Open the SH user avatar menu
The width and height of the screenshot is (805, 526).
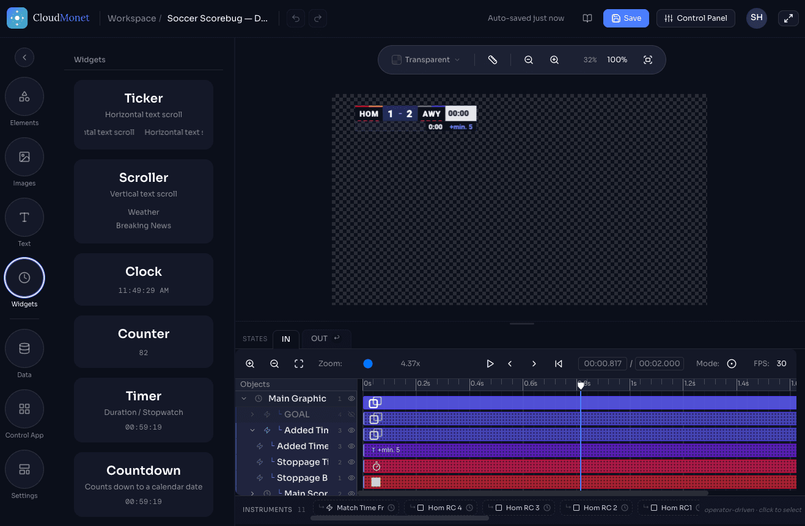tap(757, 18)
